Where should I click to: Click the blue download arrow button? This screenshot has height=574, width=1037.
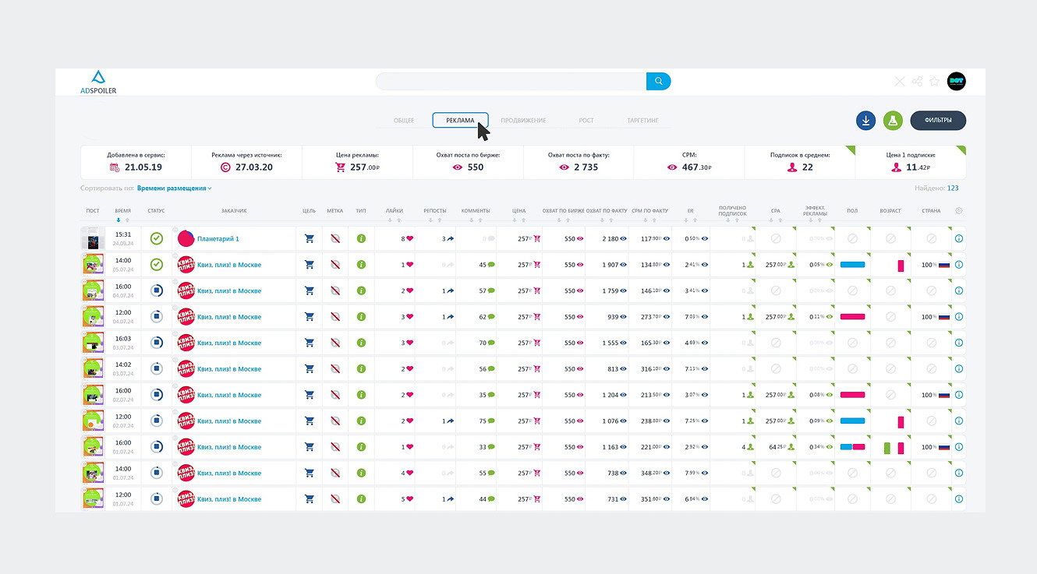[865, 121]
